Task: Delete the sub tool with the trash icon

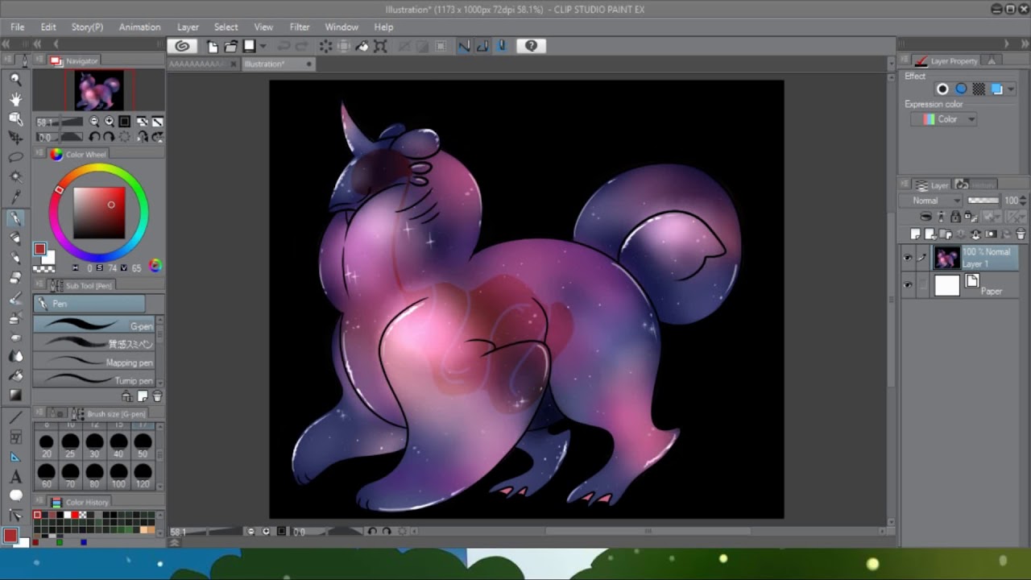Action: tap(157, 396)
